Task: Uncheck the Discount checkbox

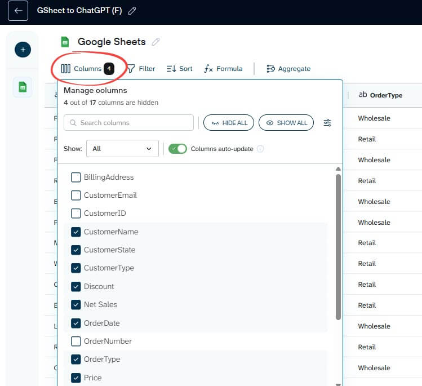Action: (76, 287)
